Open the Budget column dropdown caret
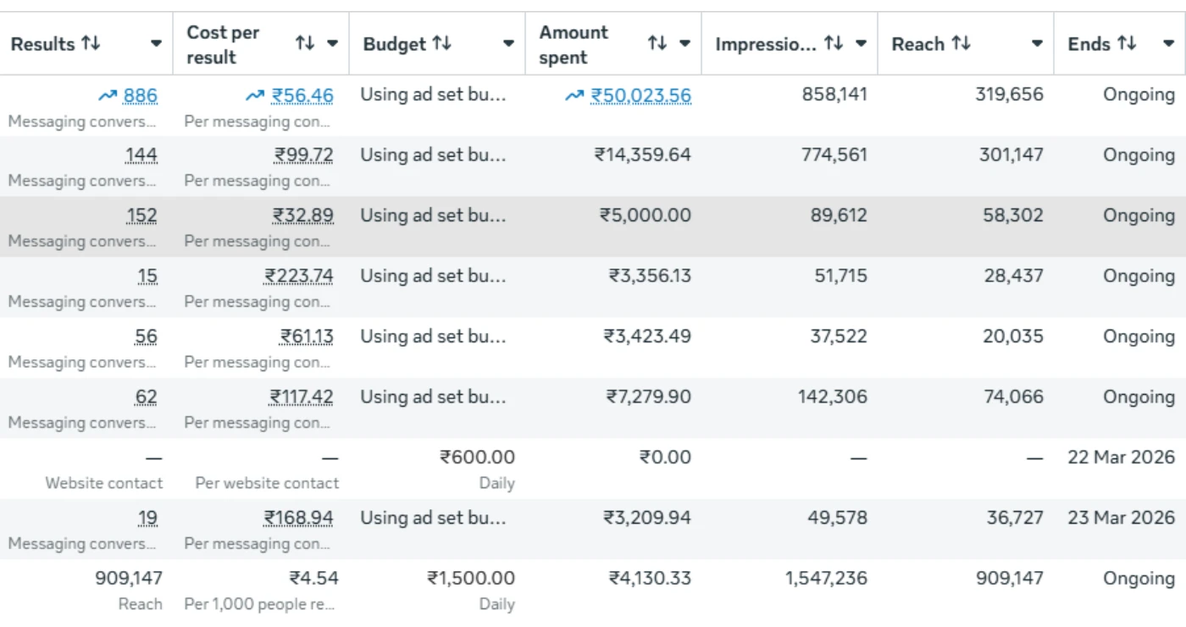This screenshot has height=627, width=1186. (508, 44)
